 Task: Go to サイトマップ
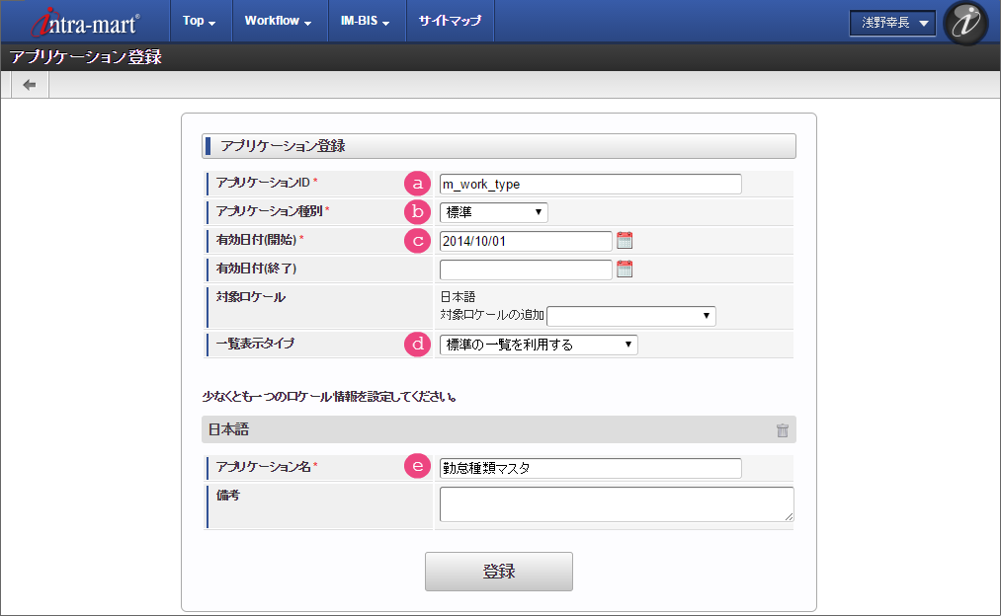point(450,21)
